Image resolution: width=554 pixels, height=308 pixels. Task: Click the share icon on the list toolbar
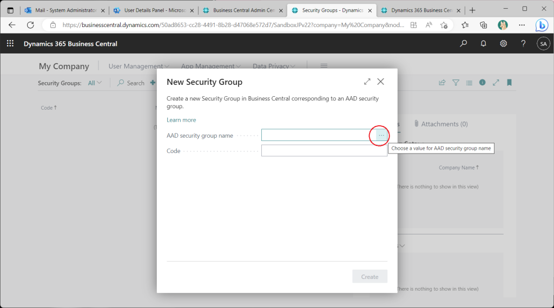click(x=442, y=83)
